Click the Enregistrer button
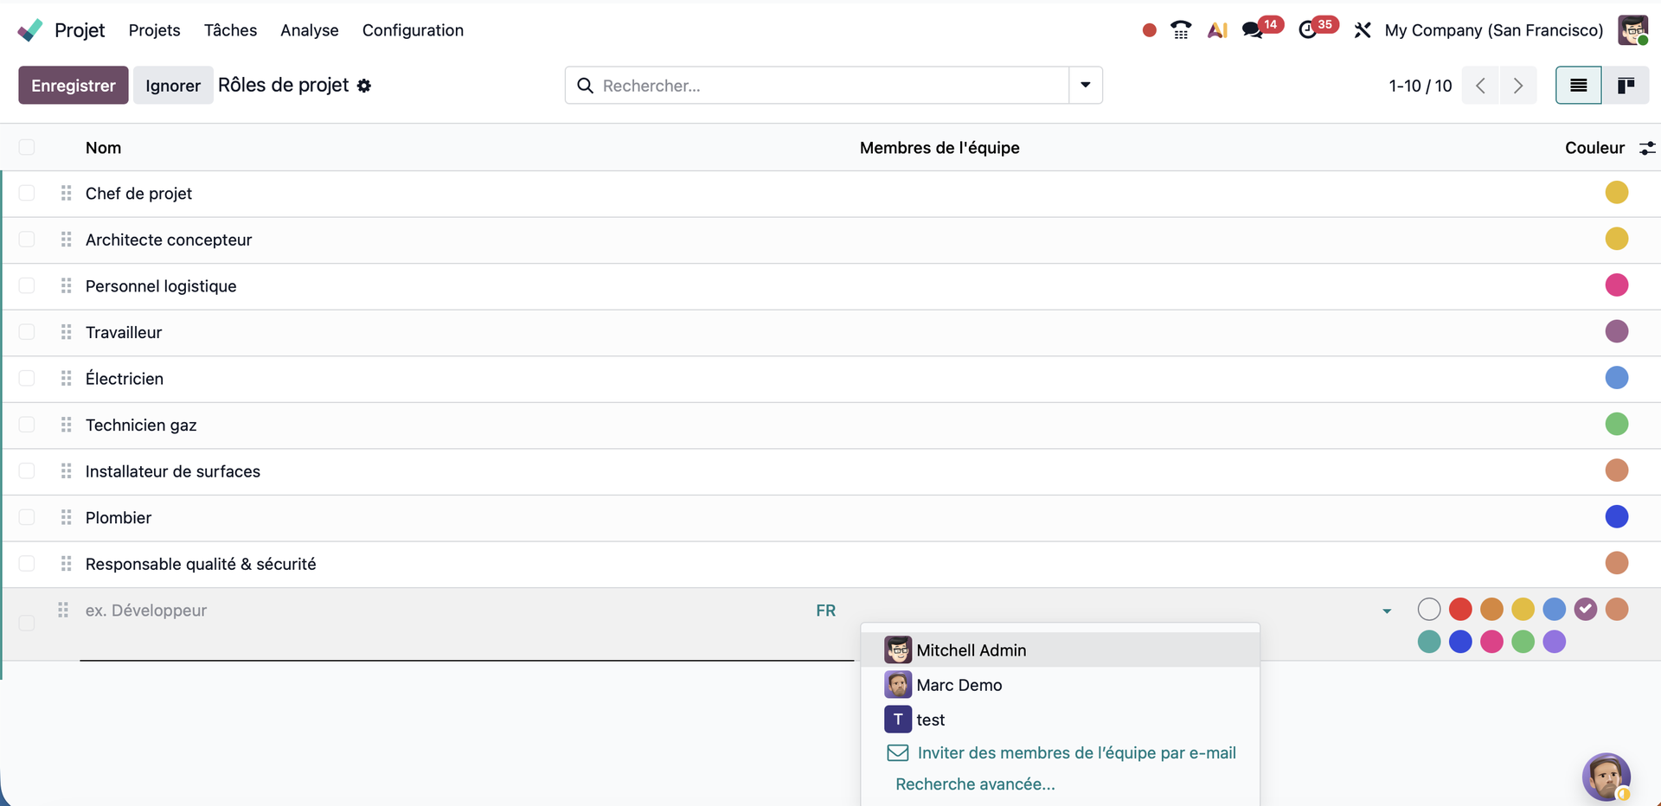The width and height of the screenshot is (1661, 806). pyautogui.click(x=74, y=86)
